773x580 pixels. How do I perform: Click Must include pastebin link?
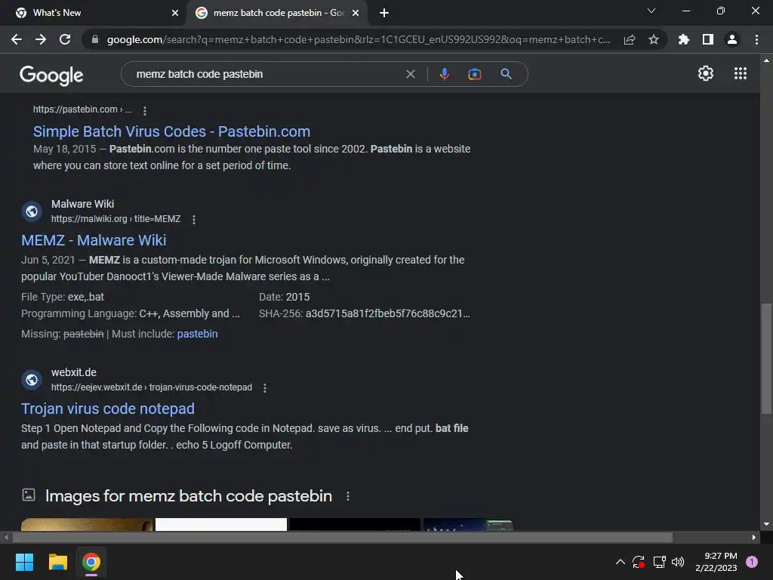tap(197, 334)
